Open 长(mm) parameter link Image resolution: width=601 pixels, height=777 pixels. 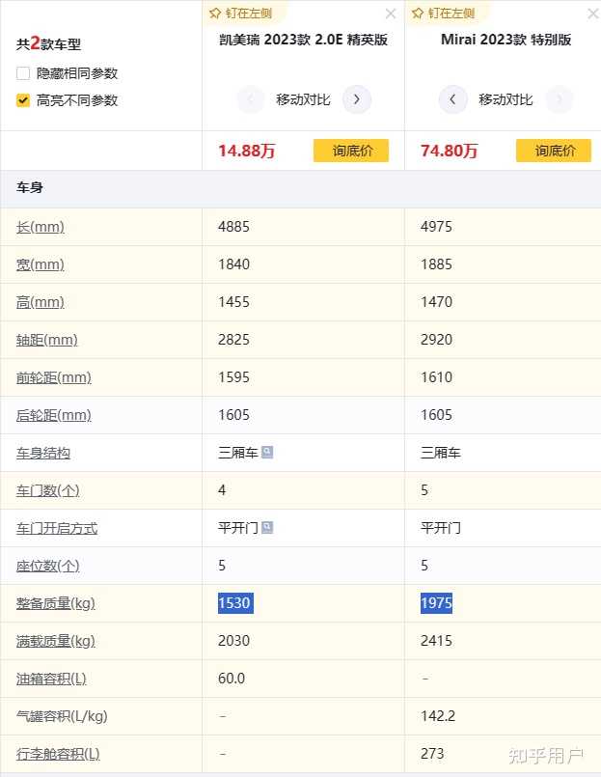coord(41,227)
